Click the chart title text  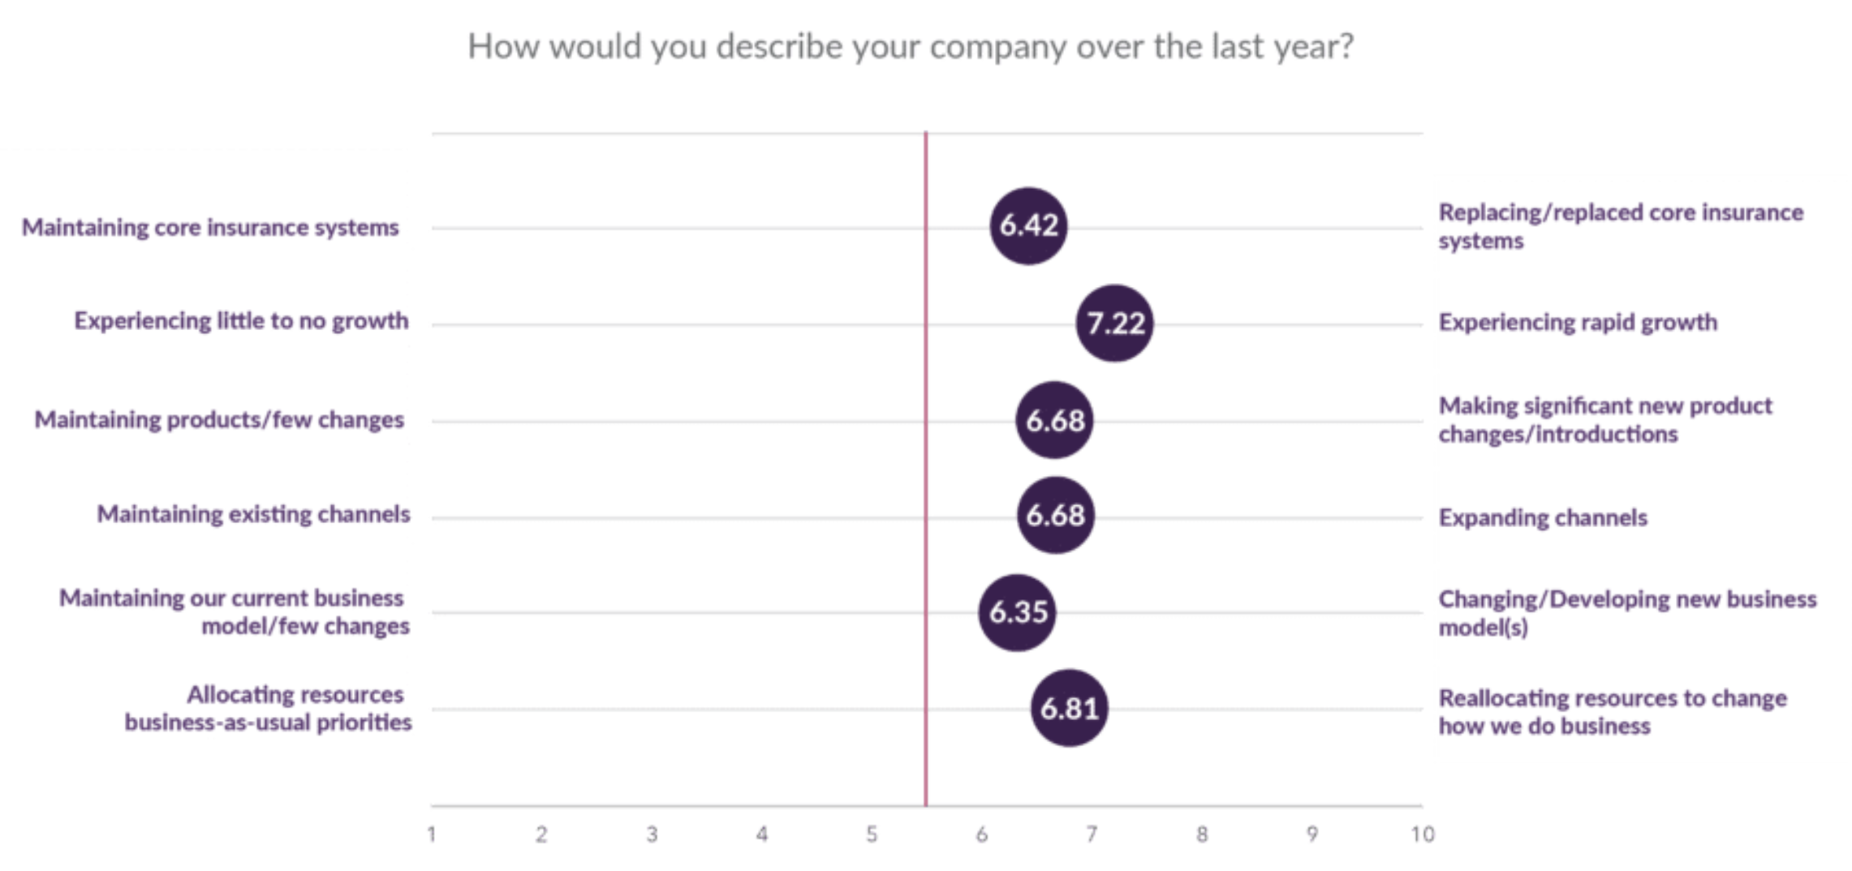[911, 47]
